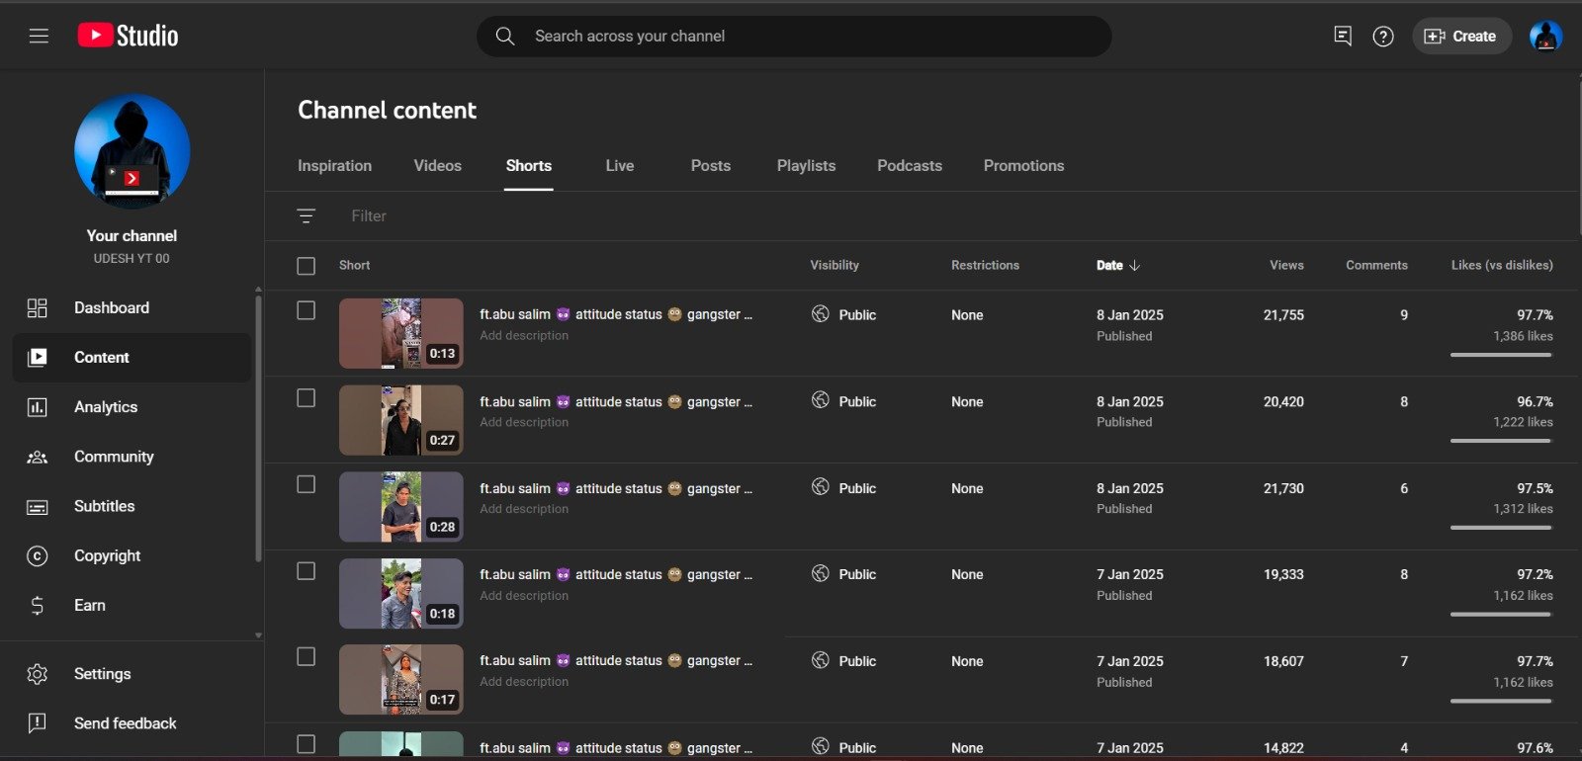Viewport: 1582px width, 761px height.
Task: Toggle the select-all checkbox in header
Action: 307,266
